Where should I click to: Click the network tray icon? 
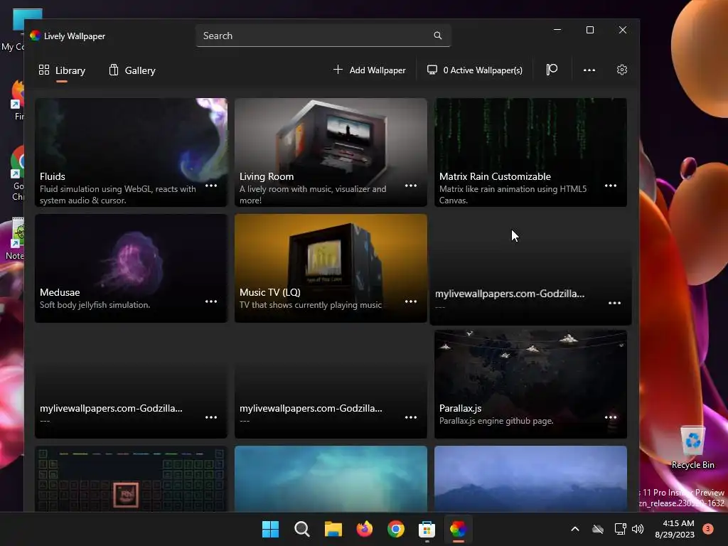[620, 529]
